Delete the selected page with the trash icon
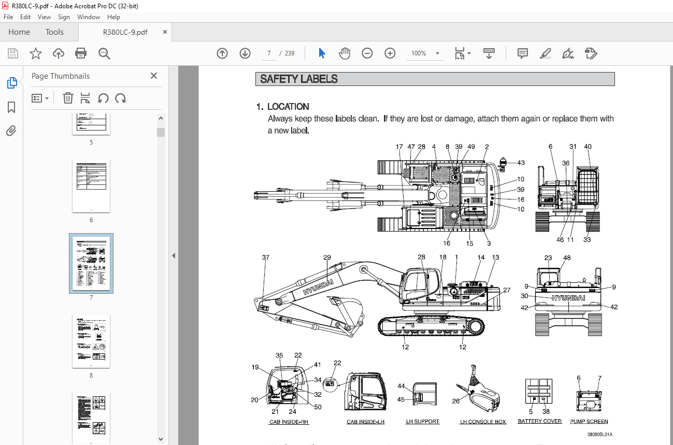This screenshot has height=445, width=673. tap(68, 98)
